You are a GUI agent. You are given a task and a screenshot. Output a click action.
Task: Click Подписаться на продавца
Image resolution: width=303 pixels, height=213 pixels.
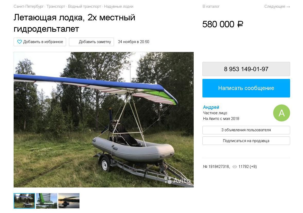[246, 141]
